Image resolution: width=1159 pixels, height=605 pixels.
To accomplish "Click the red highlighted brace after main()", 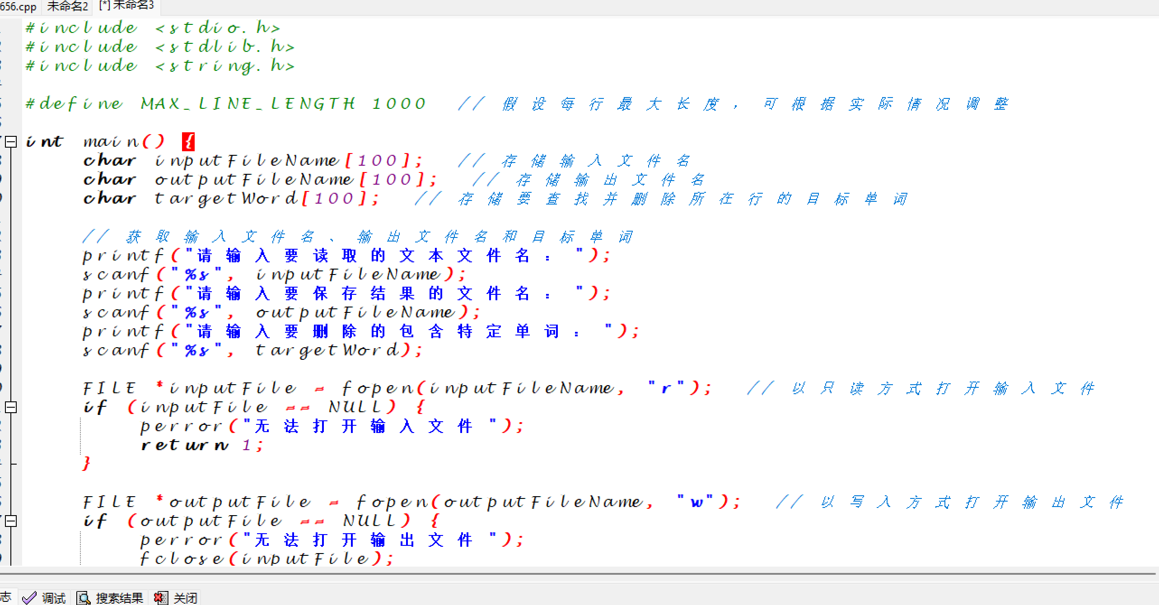I will [x=188, y=142].
